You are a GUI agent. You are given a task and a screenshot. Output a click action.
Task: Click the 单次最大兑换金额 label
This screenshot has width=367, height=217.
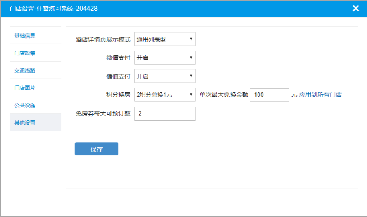click(x=224, y=95)
